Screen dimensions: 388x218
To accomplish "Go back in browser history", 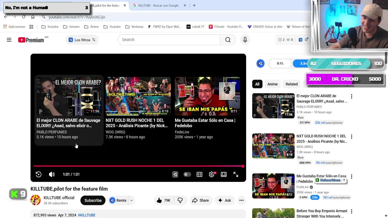I will pos(5,17).
